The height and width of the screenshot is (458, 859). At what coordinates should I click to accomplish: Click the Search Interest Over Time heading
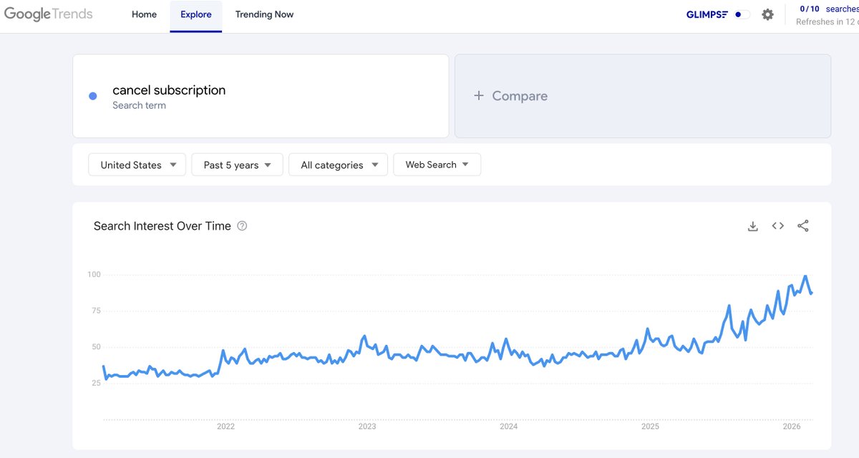coord(162,226)
